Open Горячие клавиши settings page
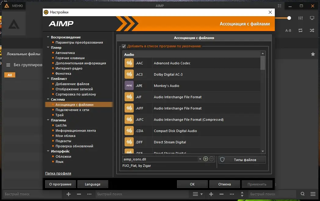This screenshot has height=201, width=320. tap(70, 58)
